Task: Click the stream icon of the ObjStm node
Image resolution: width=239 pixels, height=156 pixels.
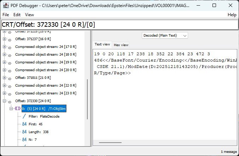Action: pyautogui.click(x=17, y=109)
